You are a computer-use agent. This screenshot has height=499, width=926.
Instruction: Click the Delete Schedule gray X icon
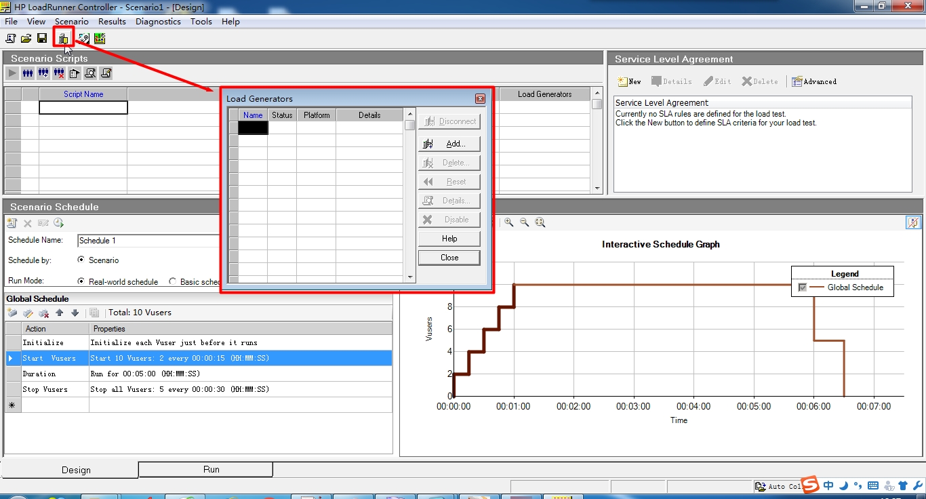click(28, 223)
